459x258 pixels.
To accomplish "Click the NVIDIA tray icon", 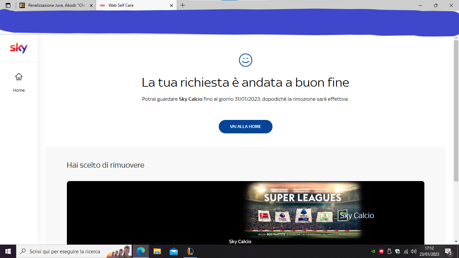I will click(373, 251).
